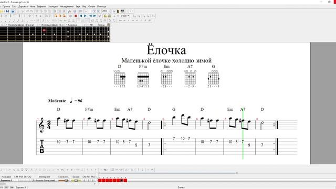Click the A7 chord diagram

(x=190, y=78)
